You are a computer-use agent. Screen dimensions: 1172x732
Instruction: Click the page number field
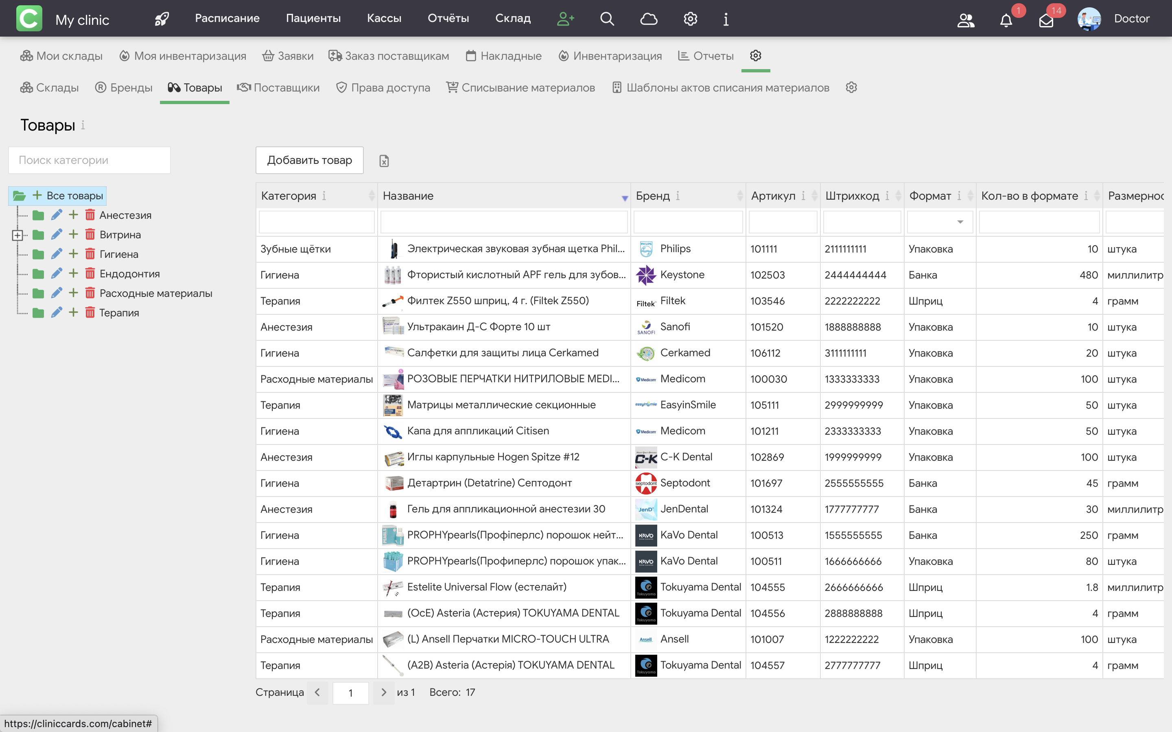pyautogui.click(x=351, y=693)
